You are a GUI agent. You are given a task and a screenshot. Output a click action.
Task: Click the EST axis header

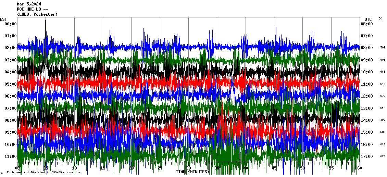coord(3,19)
